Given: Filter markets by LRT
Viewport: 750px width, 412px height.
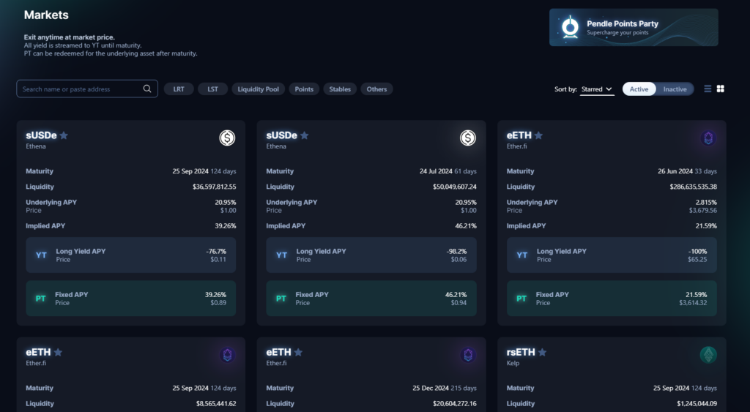Looking at the screenshot, I should click(178, 89).
